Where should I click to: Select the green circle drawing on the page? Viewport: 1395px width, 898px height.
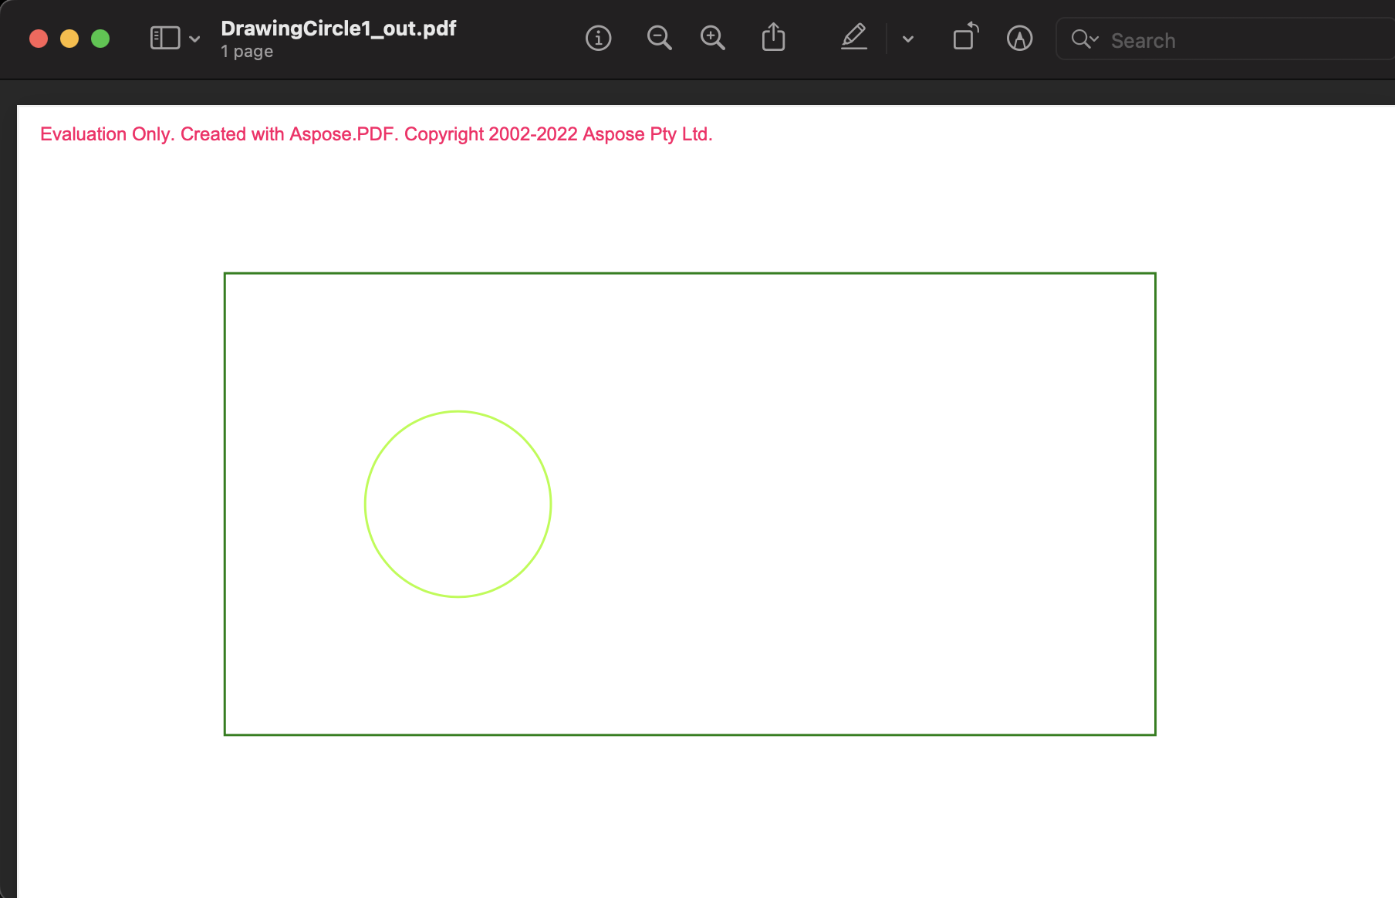coord(458,505)
